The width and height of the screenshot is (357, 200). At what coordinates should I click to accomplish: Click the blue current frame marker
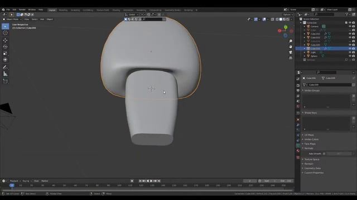tap(12, 185)
